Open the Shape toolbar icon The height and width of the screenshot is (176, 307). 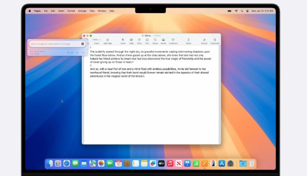point(155,41)
